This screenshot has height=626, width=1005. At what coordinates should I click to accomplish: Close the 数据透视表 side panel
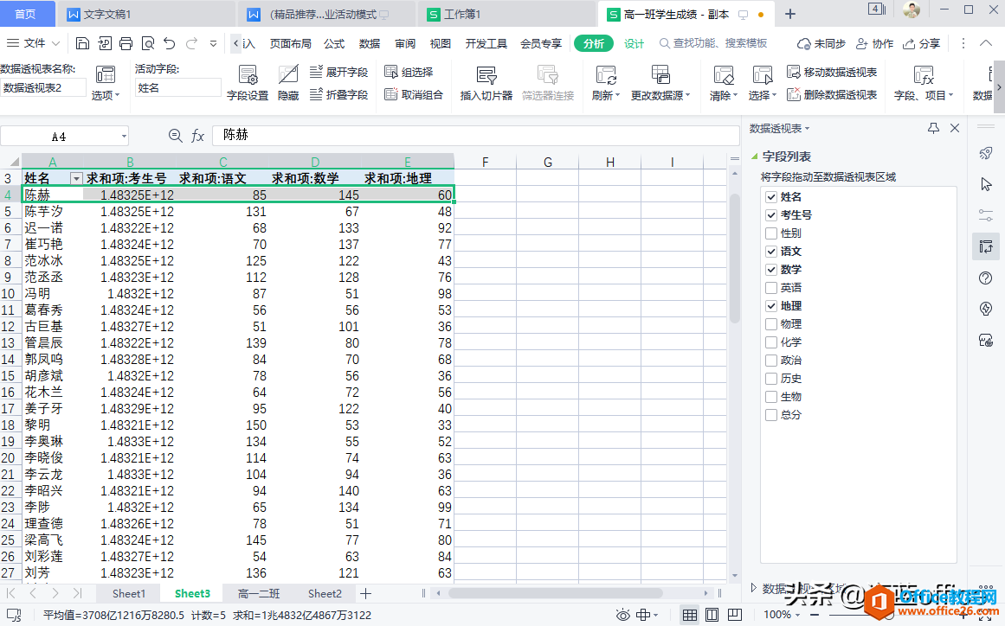tap(955, 128)
